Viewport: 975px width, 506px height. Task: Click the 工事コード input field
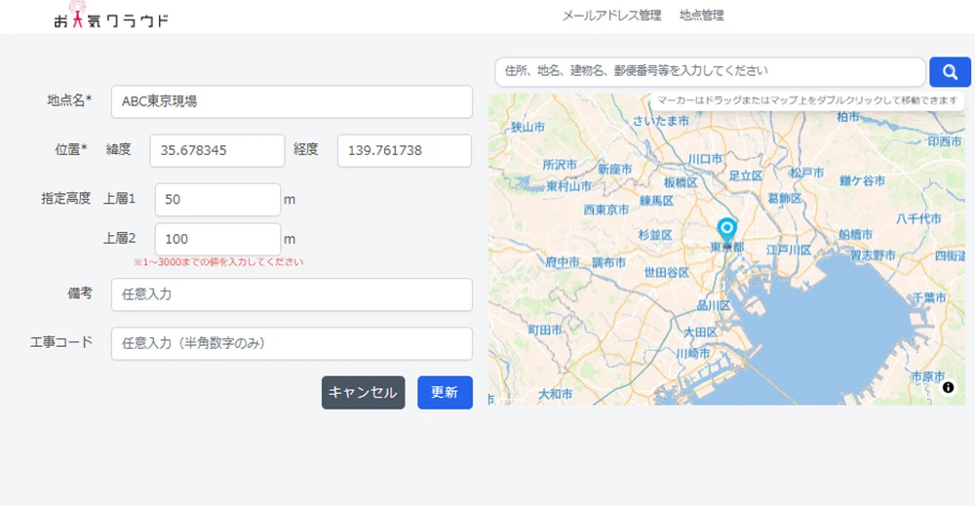click(292, 343)
